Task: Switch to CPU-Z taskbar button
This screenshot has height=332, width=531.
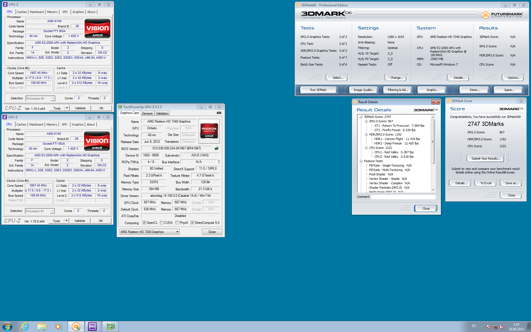Action: click(x=92, y=326)
